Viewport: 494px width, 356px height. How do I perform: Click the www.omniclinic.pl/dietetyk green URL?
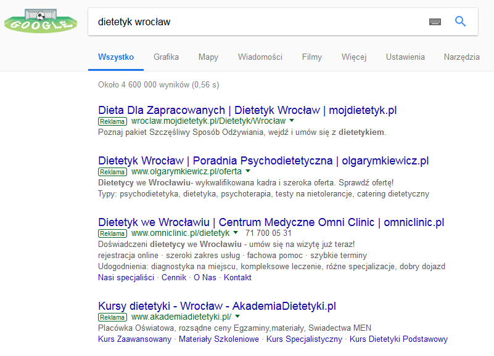[180, 233]
